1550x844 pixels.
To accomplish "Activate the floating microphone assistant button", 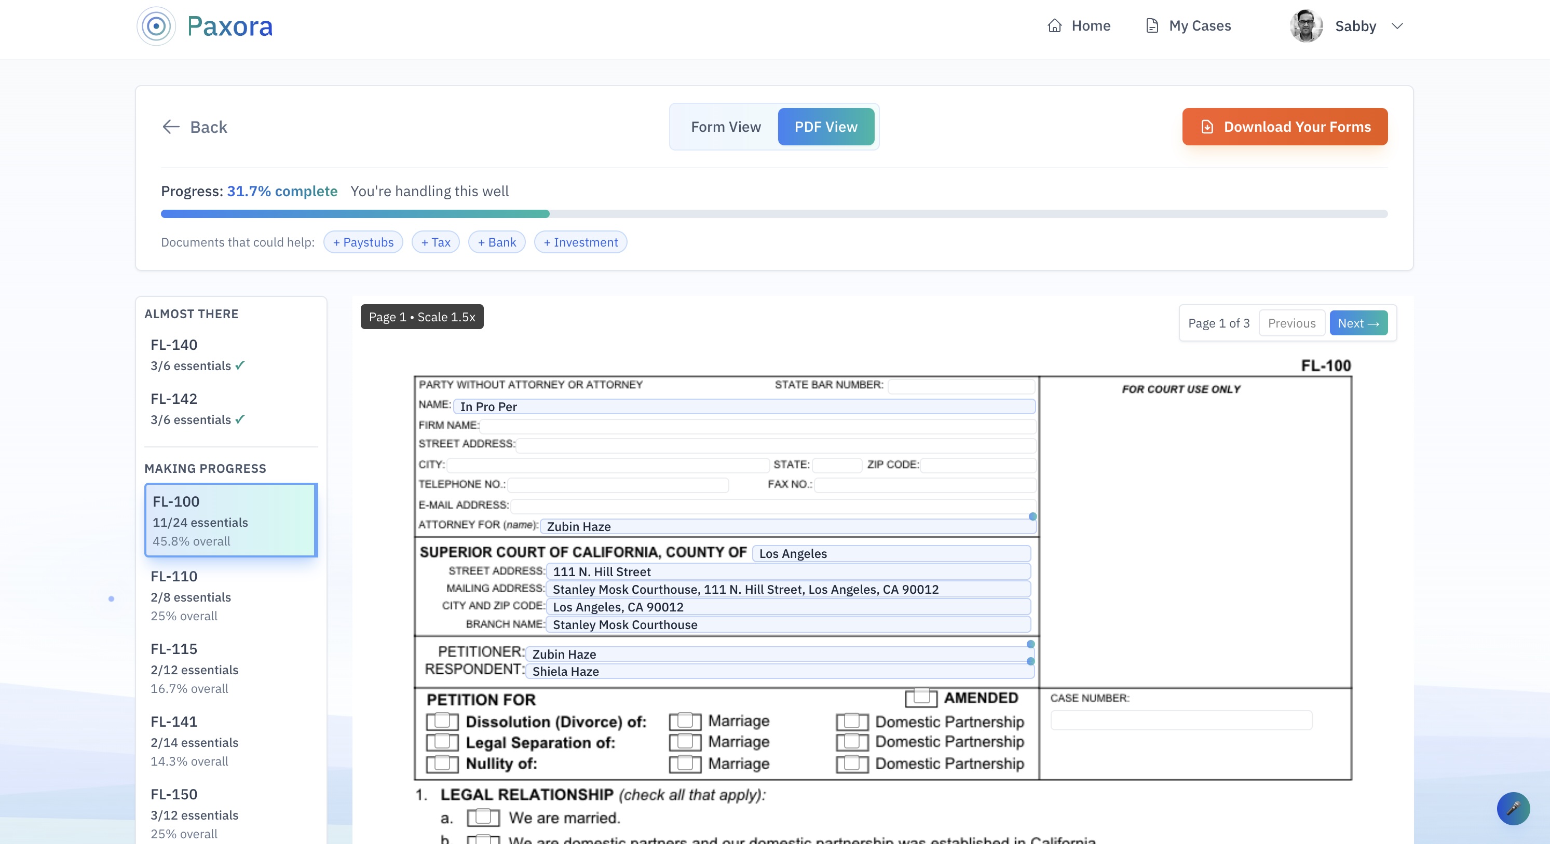I will coord(1514,809).
